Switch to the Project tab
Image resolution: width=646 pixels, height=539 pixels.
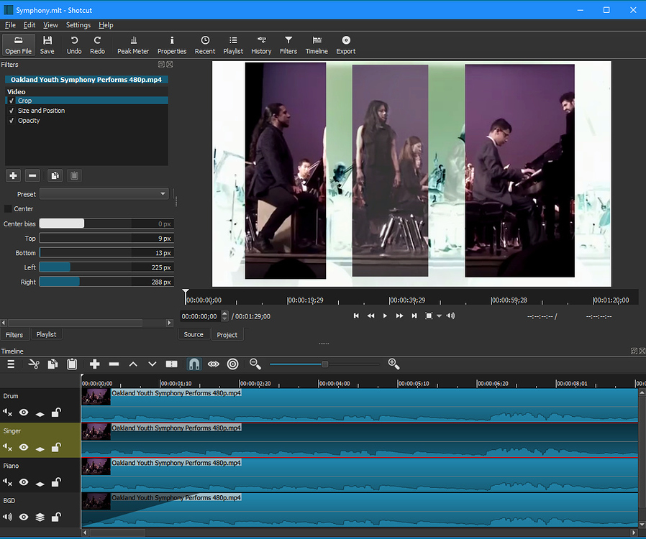[x=227, y=335]
